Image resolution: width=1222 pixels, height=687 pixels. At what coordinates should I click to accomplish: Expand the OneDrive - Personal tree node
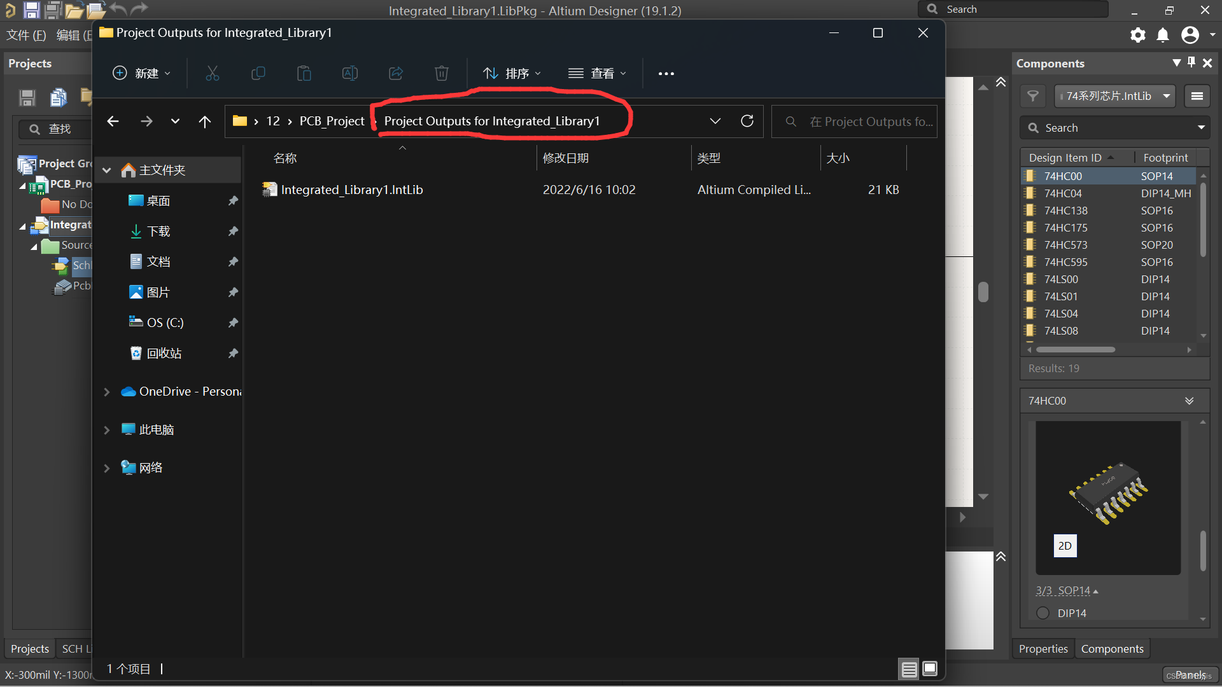(x=106, y=392)
